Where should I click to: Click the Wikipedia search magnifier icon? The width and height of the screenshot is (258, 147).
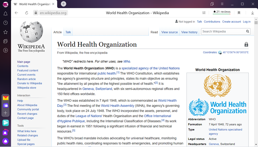[247, 31]
